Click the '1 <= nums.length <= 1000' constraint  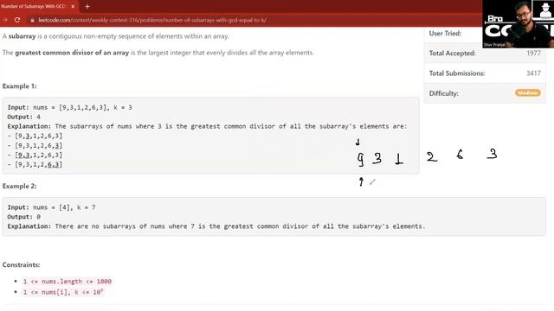pyautogui.click(x=68, y=282)
